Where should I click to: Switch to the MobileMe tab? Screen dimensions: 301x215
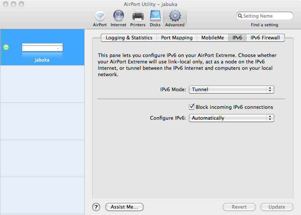click(x=213, y=38)
